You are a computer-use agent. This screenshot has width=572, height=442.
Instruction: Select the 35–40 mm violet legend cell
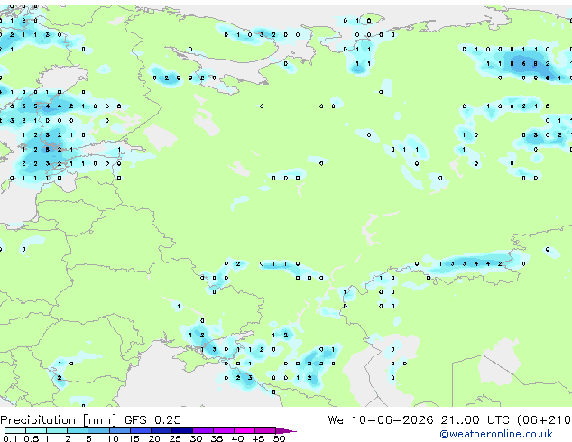click(x=224, y=430)
